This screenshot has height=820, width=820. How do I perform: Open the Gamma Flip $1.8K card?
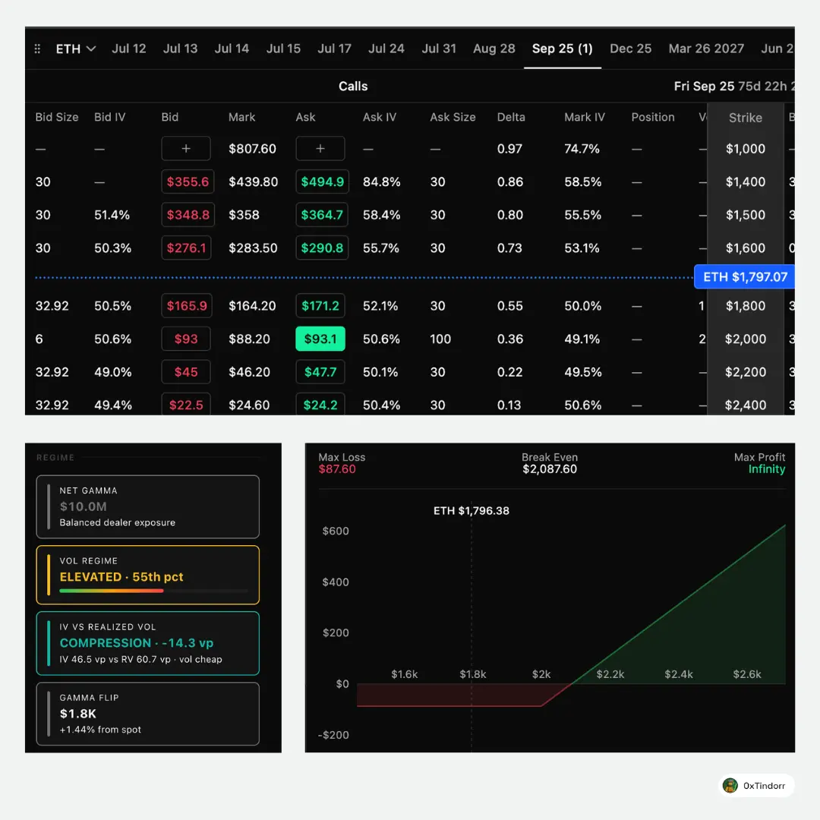click(147, 714)
